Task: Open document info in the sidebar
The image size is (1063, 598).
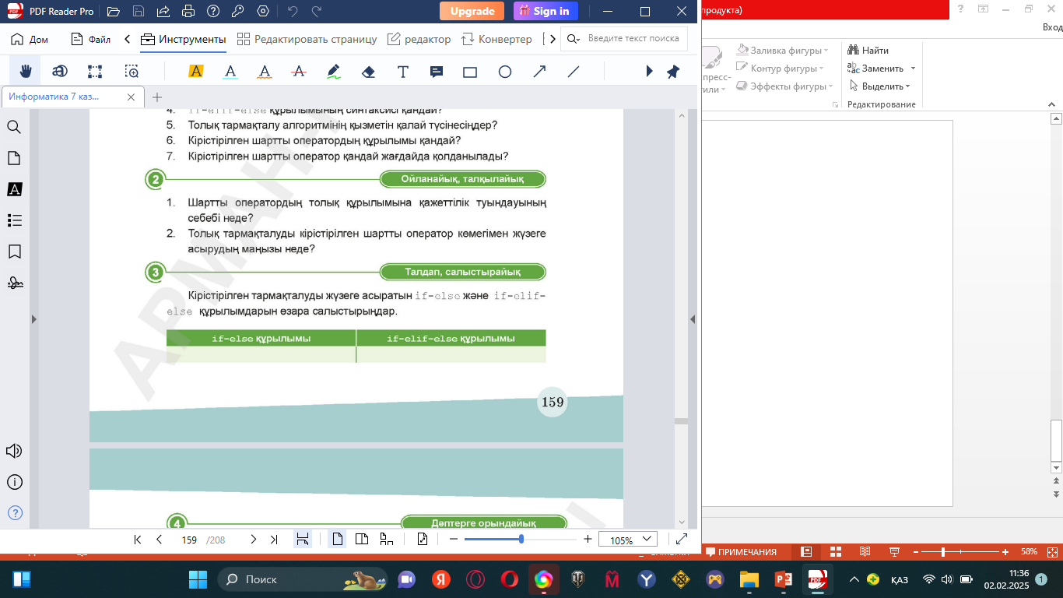Action: [x=14, y=482]
